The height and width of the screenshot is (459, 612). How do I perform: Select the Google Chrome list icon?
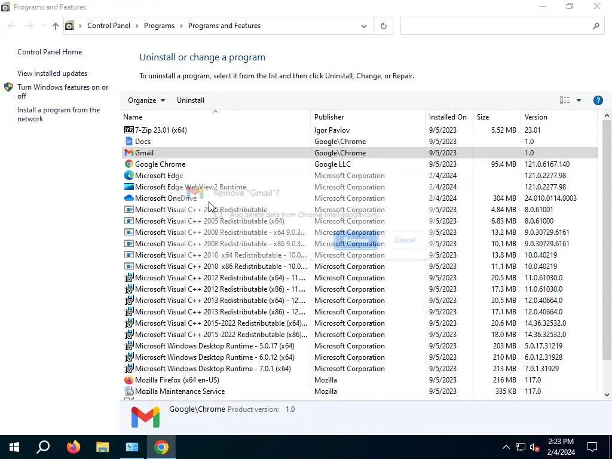pyautogui.click(x=129, y=164)
